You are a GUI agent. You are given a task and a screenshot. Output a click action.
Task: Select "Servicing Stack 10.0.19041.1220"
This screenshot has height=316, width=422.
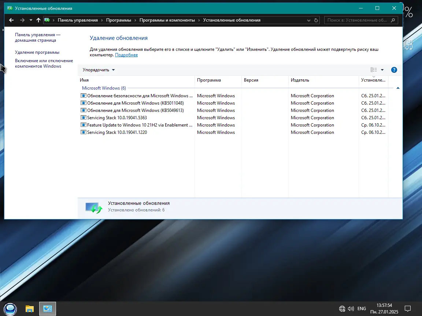pyautogui.click(x=233, y=132)
